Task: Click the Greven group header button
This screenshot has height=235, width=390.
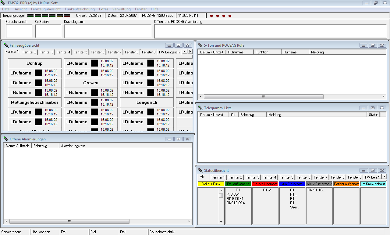Action: (x=90, y=83)
